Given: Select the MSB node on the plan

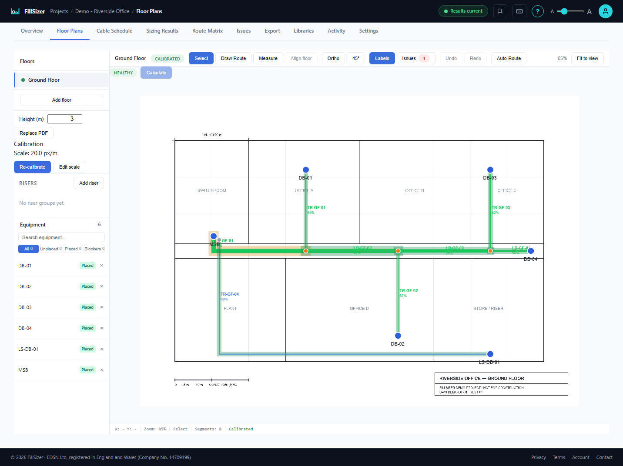Looking at the screenshot, I should (214, 236).
